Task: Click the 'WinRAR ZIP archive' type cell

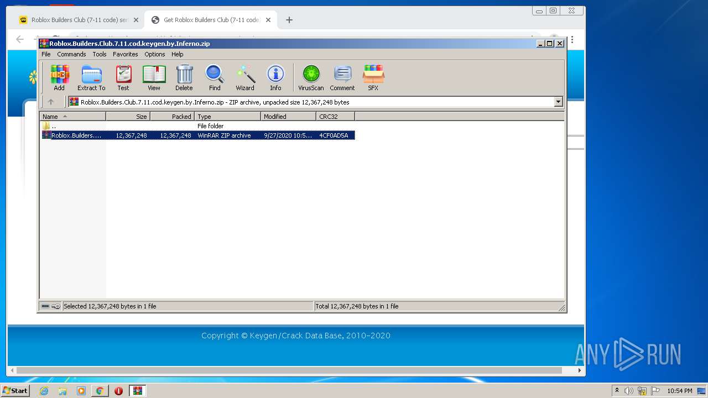Action: pos(224,135)
